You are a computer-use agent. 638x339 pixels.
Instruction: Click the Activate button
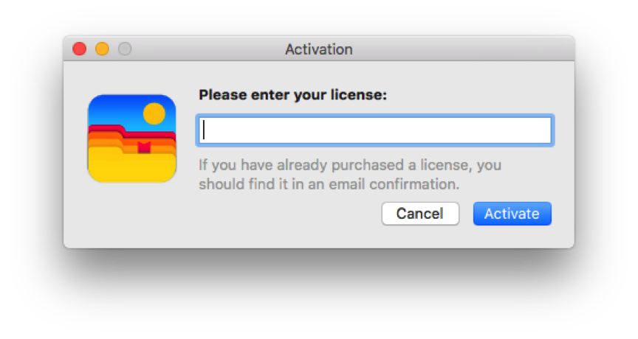(512, 214)
